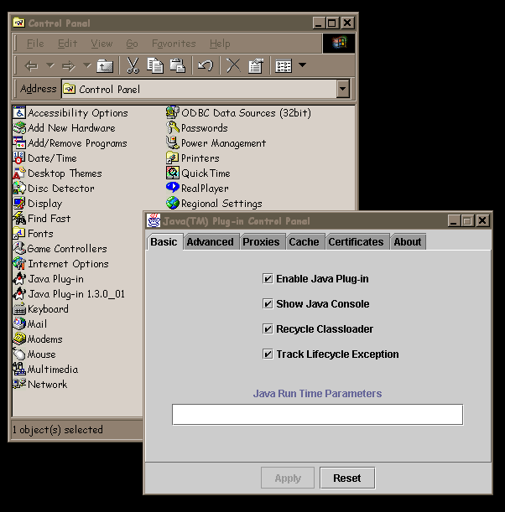This screenshot has width=505, height=512.
Task: Open the Help menu
Action: [220, 44]
